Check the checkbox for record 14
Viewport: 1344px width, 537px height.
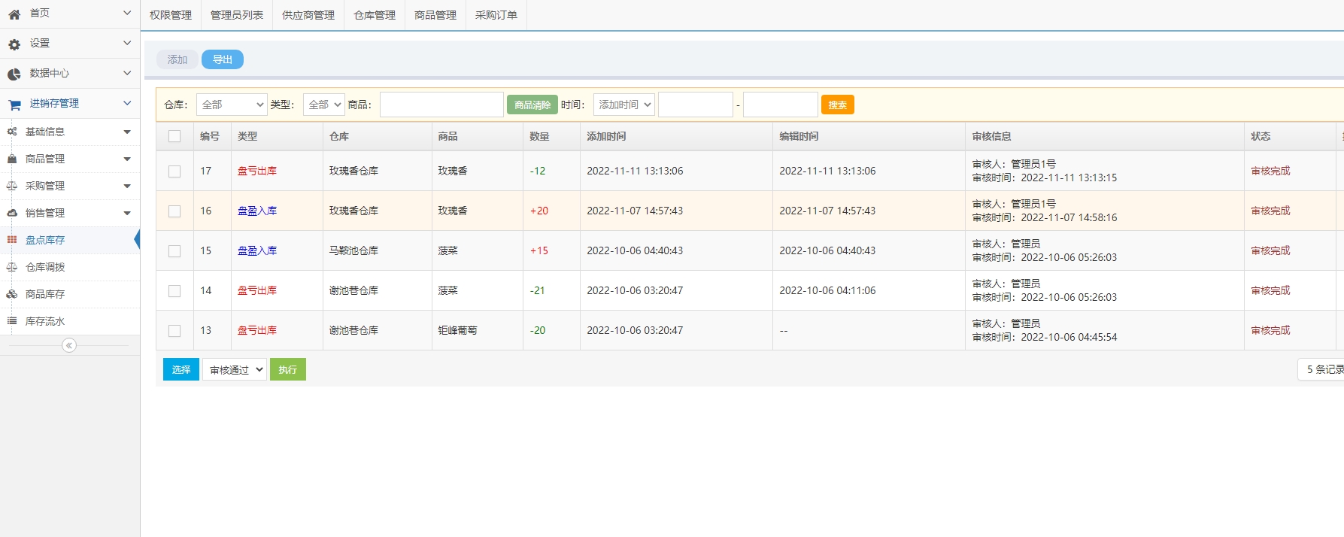(174, 291)
